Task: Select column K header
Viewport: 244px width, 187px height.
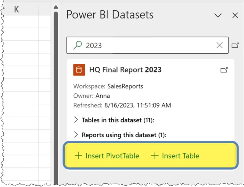Action: click(x=16, y=9)
